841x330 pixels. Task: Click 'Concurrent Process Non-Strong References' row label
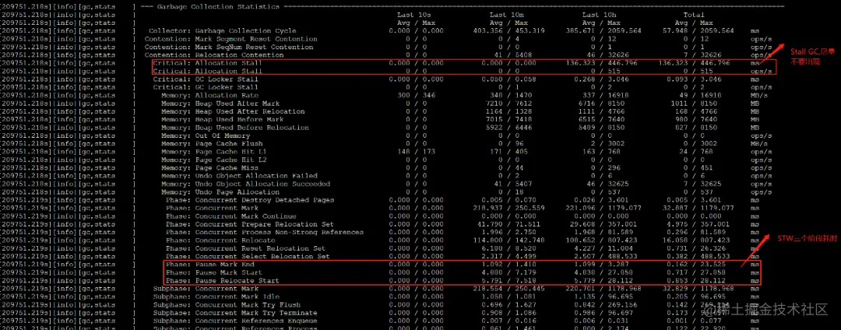click(x=280, y=232)
